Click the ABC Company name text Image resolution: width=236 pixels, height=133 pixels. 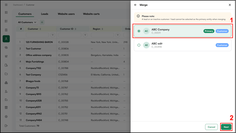(160, 30)
